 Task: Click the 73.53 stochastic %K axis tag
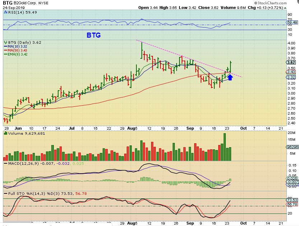(292, 200)
